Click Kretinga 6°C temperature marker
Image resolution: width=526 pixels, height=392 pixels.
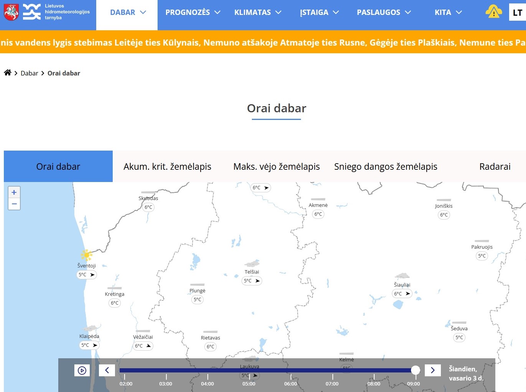tap(115, 303)
